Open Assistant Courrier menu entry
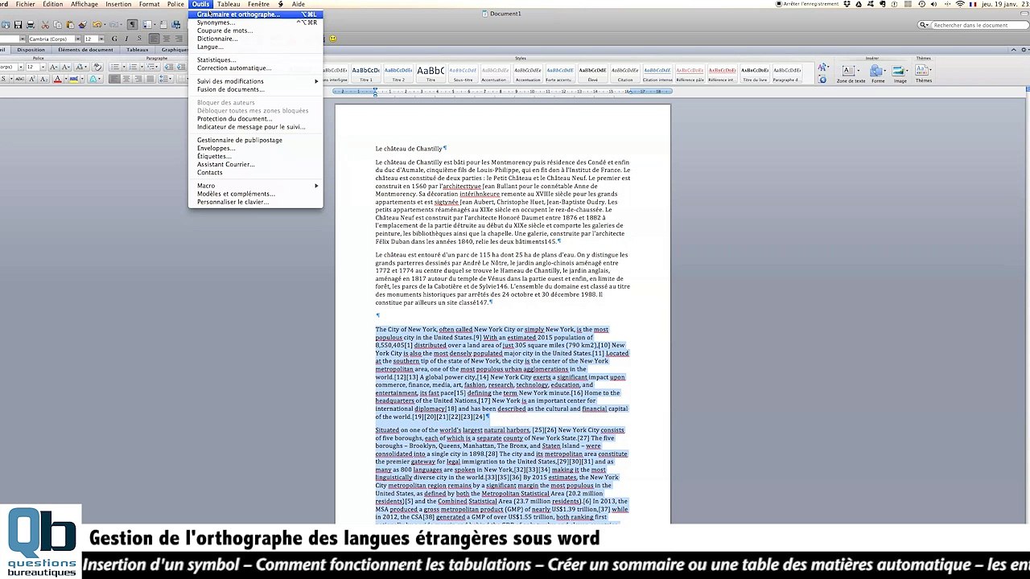The height and width of the screenshot is (579, 1030). pos(256,164)
